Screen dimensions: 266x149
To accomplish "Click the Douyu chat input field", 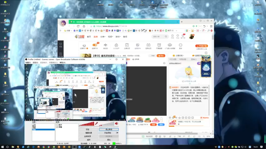I will click(x=190, y=123).
